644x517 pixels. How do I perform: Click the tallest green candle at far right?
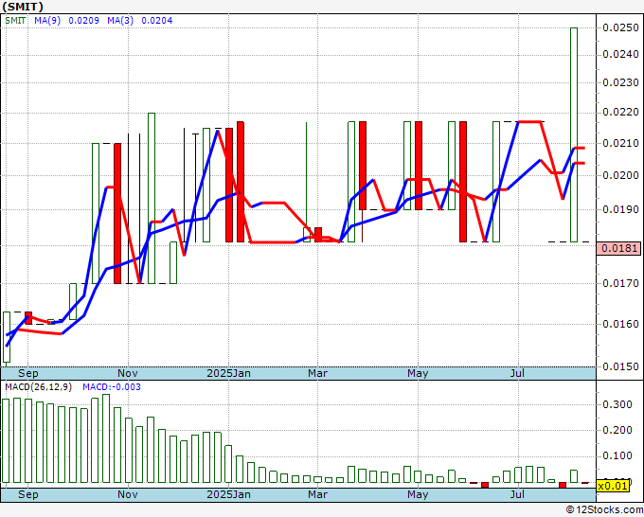pyautogui.click(x=574, y=133)
